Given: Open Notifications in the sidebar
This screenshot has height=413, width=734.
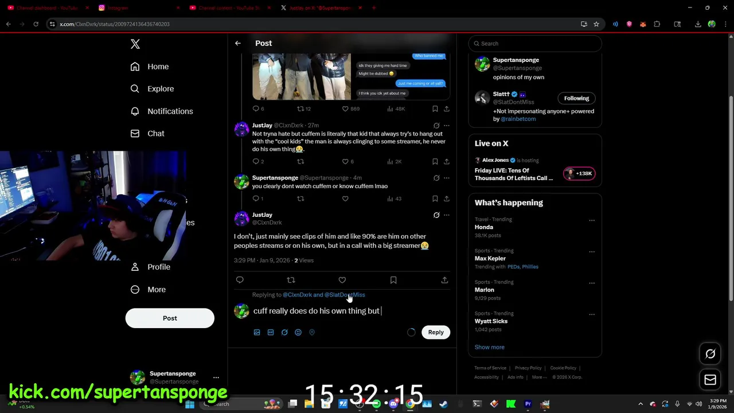Looking at the screenshot, I should tap(162, 111).
